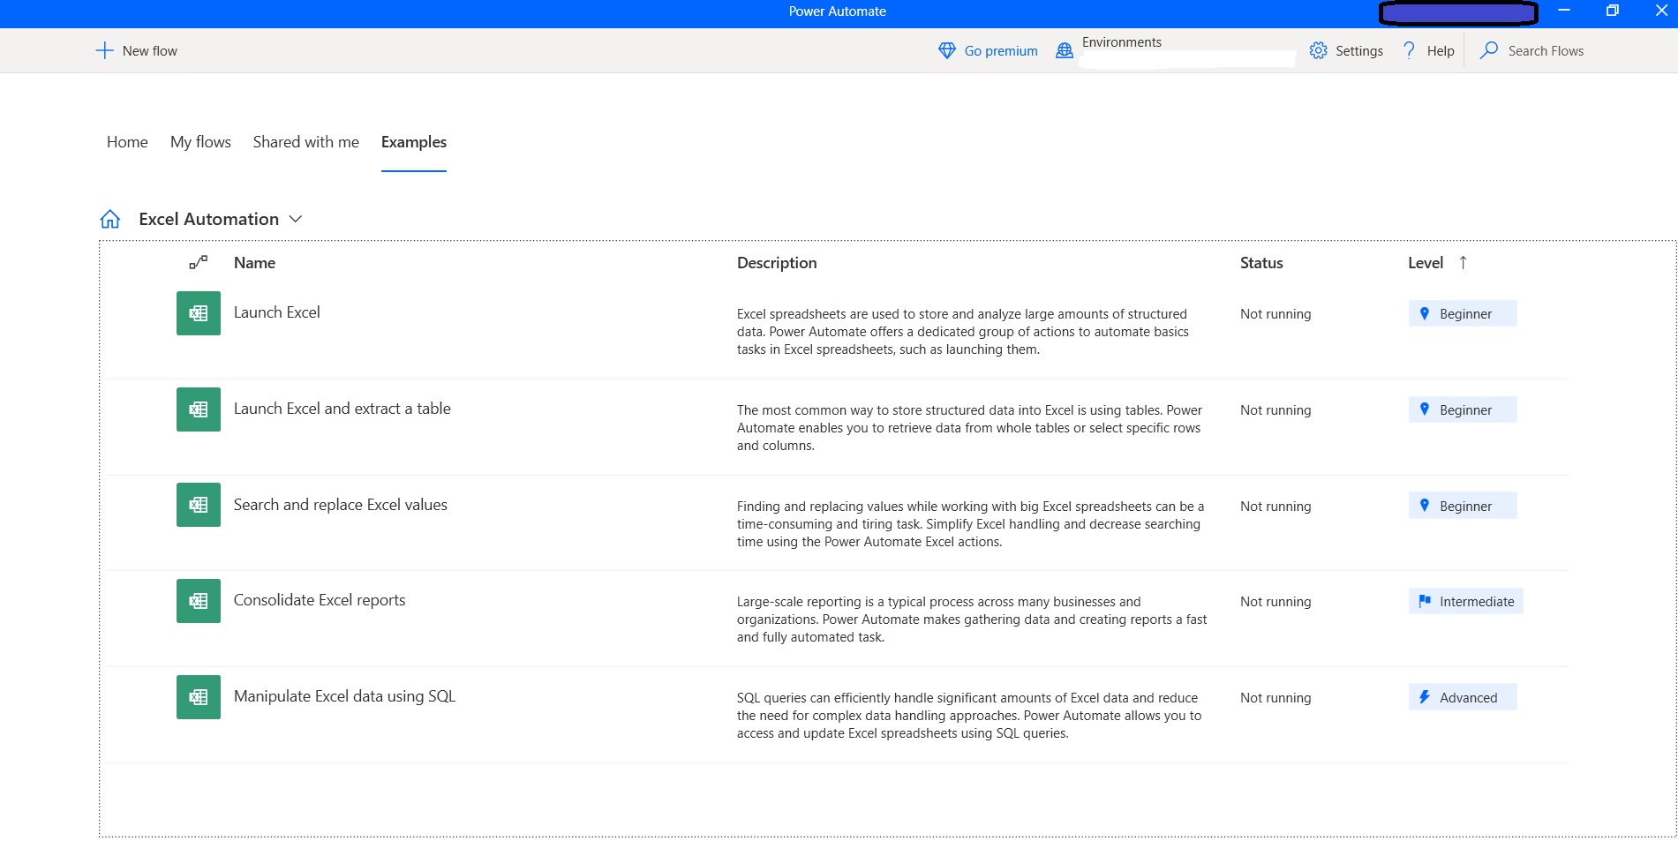This screenshot has height=841, width=1678.
Task: Close the Power Automate window
Action: (x=1661, y=11)
